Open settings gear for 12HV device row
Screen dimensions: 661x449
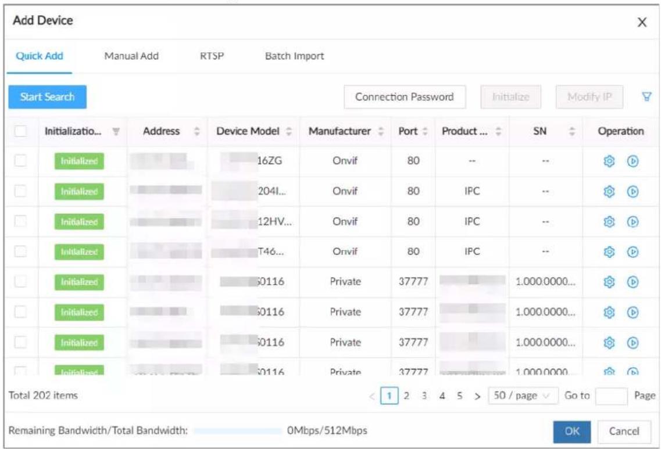tap(609, 221)
